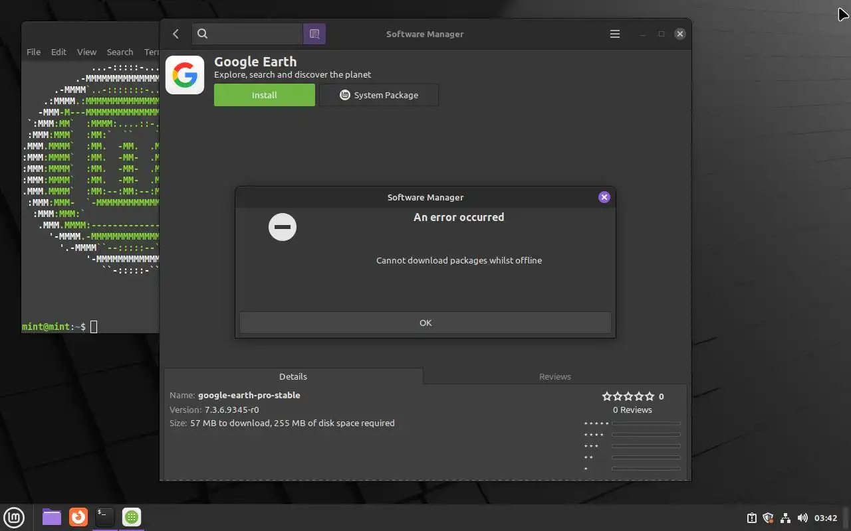The height and width of the screenshot is (531, 851).
Task: Click 'Explore, search and discover the planet' text
Action: (293, 74)
